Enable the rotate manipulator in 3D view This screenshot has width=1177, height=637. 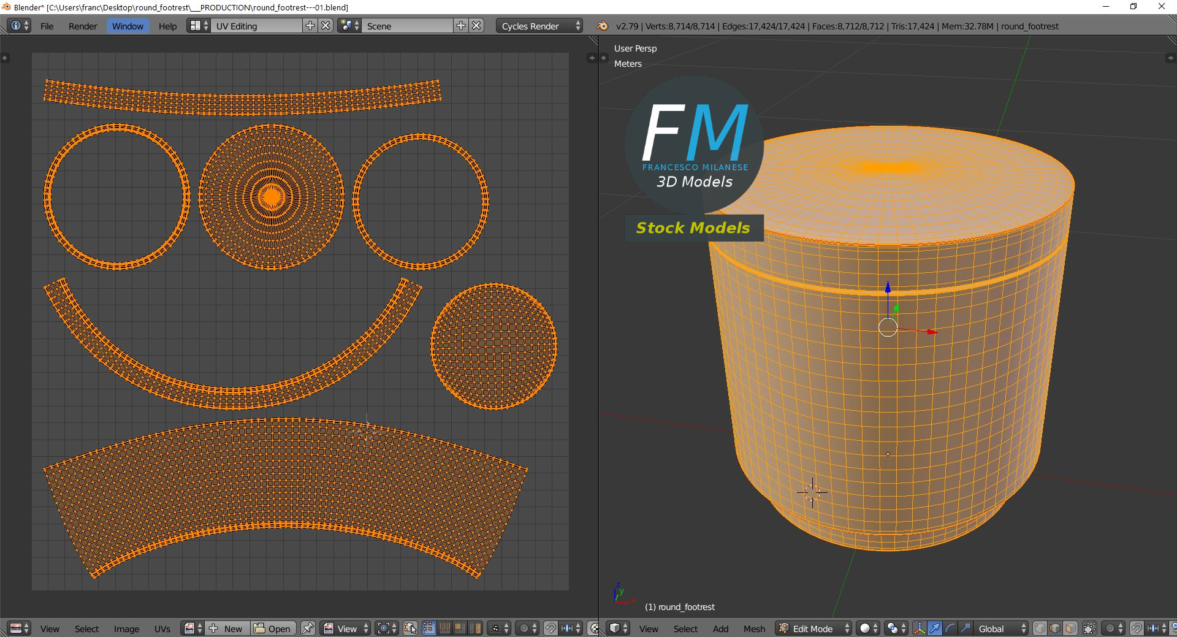(950, 628)
